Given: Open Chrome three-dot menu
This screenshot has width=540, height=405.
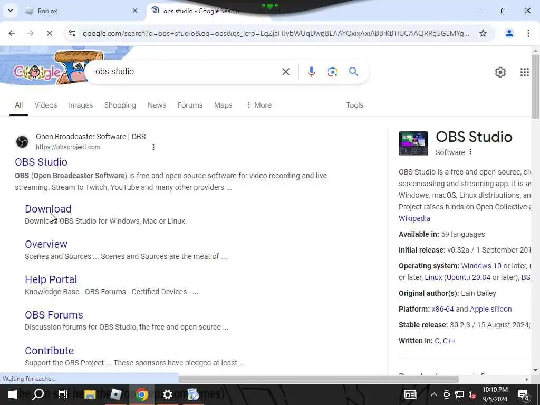Looking at the screenshot, I should tap(528, 33).
